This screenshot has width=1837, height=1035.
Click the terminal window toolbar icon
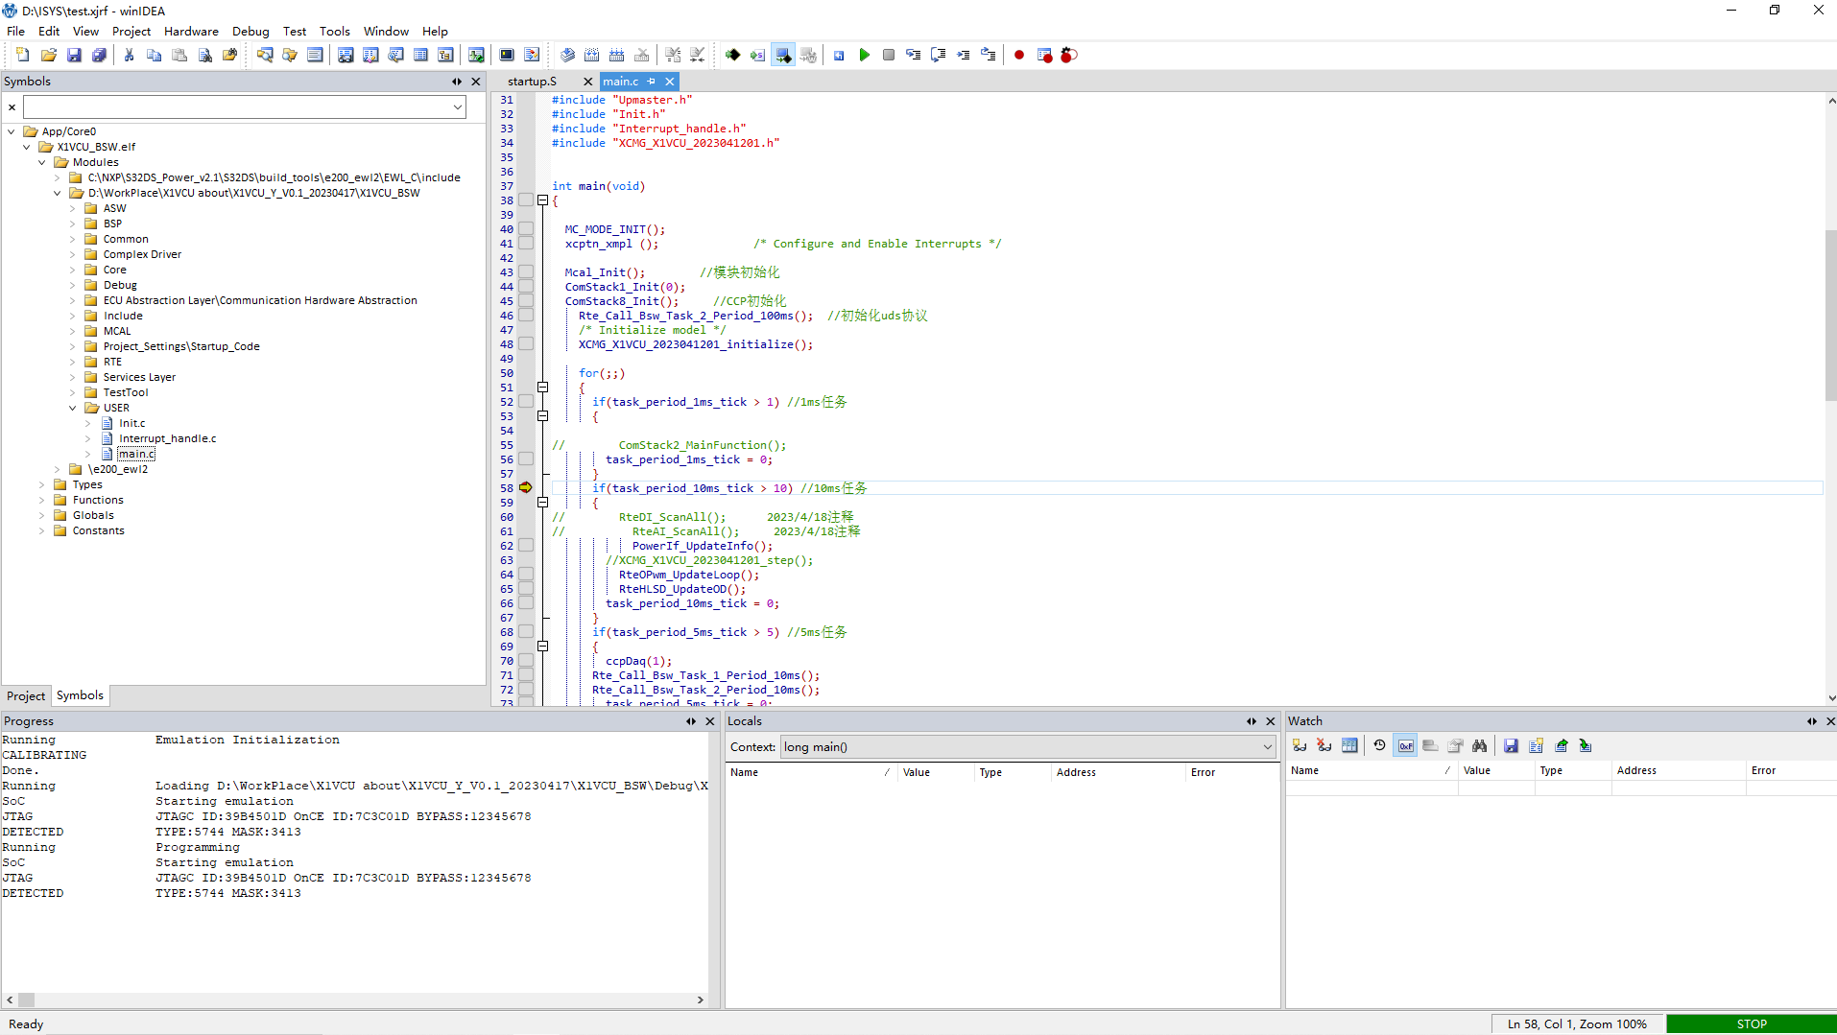tap(507, 55)
